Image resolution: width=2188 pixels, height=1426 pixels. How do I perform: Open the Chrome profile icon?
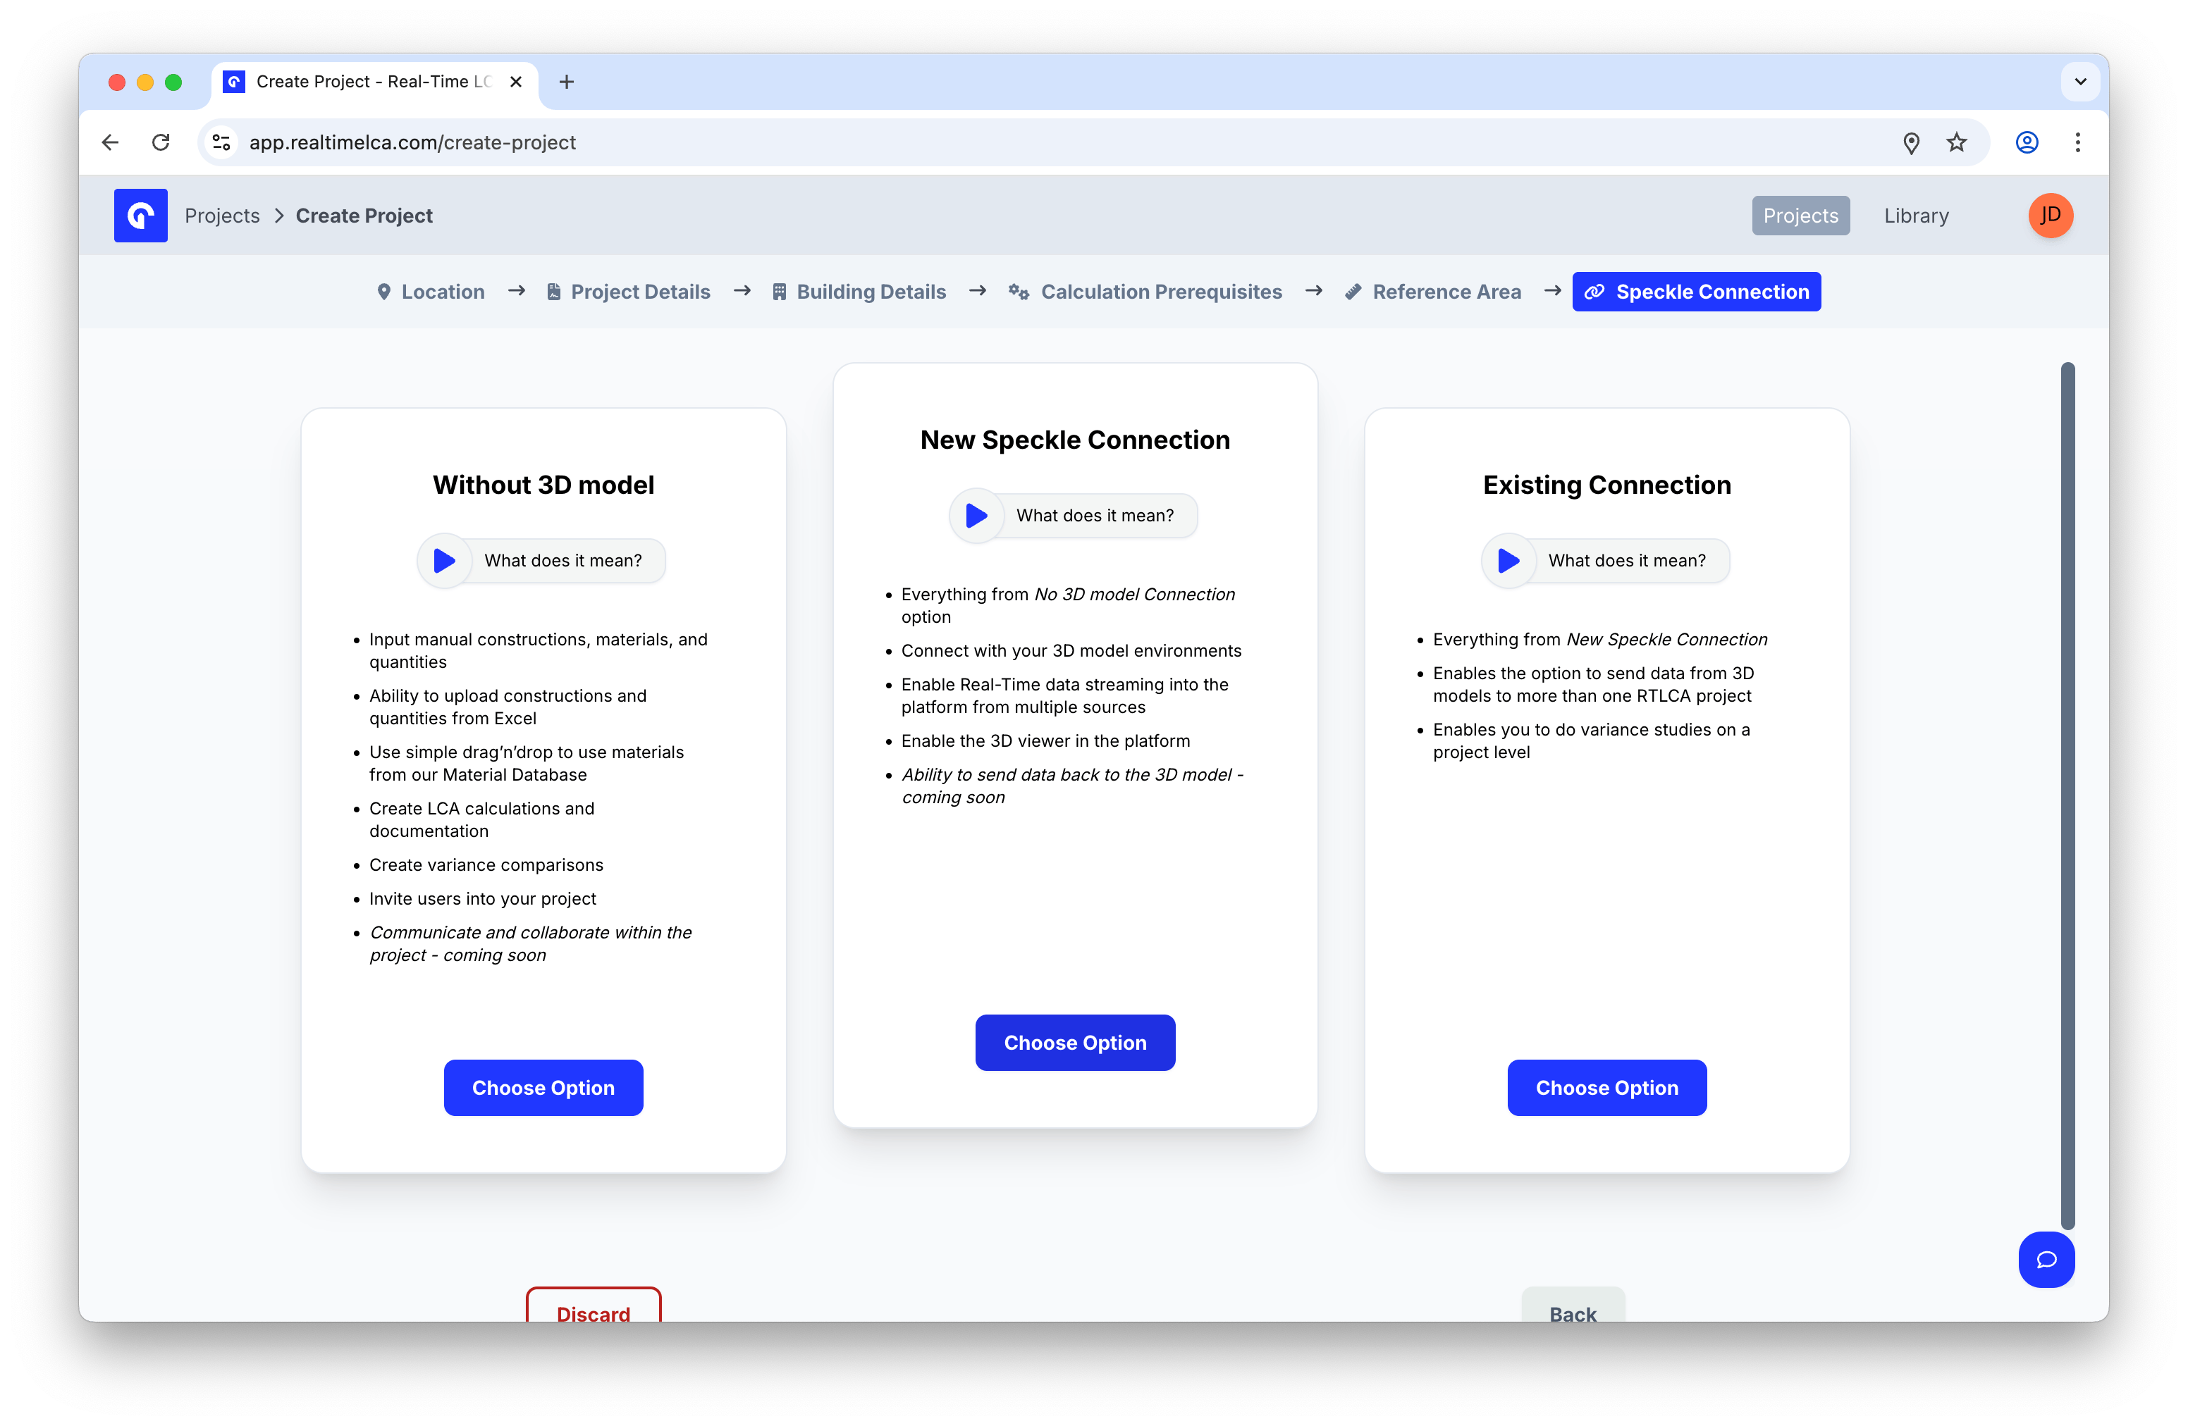click(2026, 142)
